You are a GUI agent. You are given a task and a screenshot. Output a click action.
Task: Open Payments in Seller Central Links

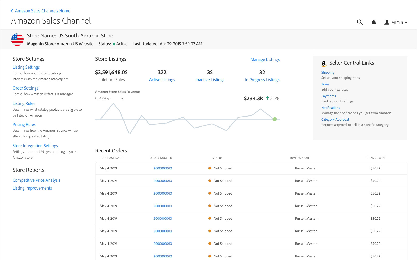(x=328, y=96)
